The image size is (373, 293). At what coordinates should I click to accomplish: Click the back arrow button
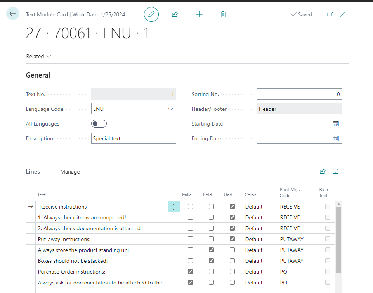13,14
